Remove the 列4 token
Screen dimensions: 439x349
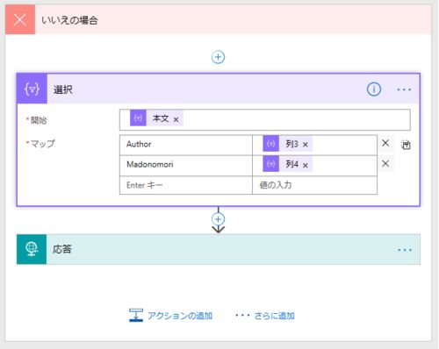click(x=306, y=165)
